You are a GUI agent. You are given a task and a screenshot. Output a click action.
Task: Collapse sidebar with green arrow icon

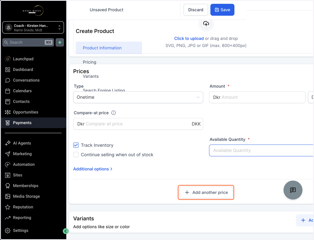[66, 231]
